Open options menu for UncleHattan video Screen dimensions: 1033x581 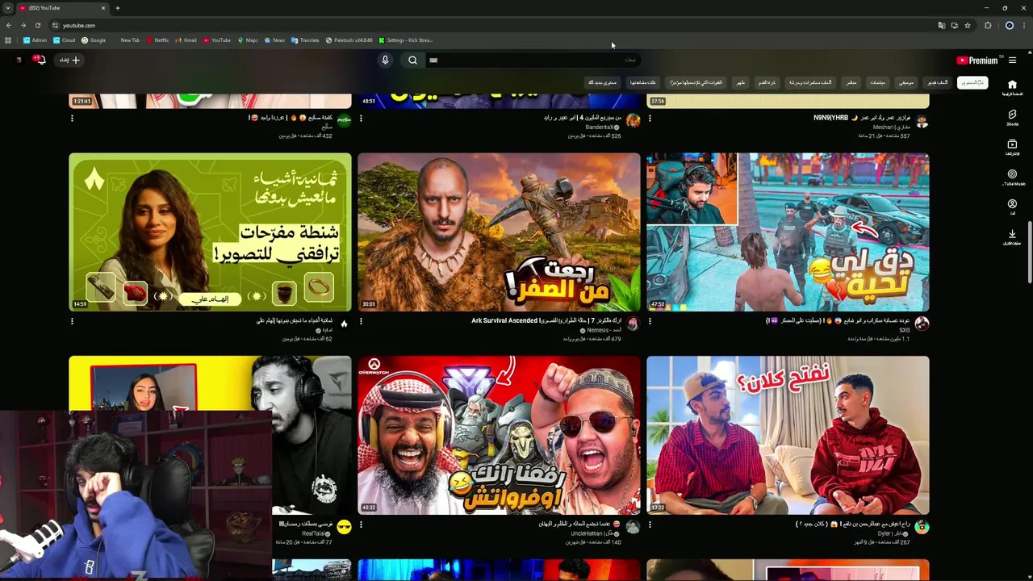pos(361,525)
